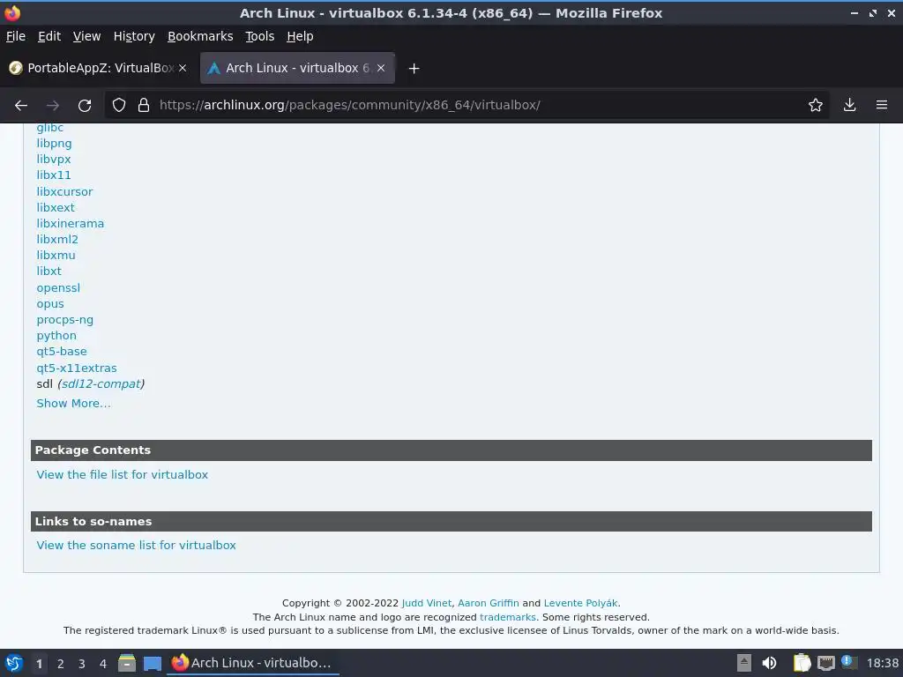Reload the current page
The width and height of the screenshot is (903, 677).
coord(85,106)
